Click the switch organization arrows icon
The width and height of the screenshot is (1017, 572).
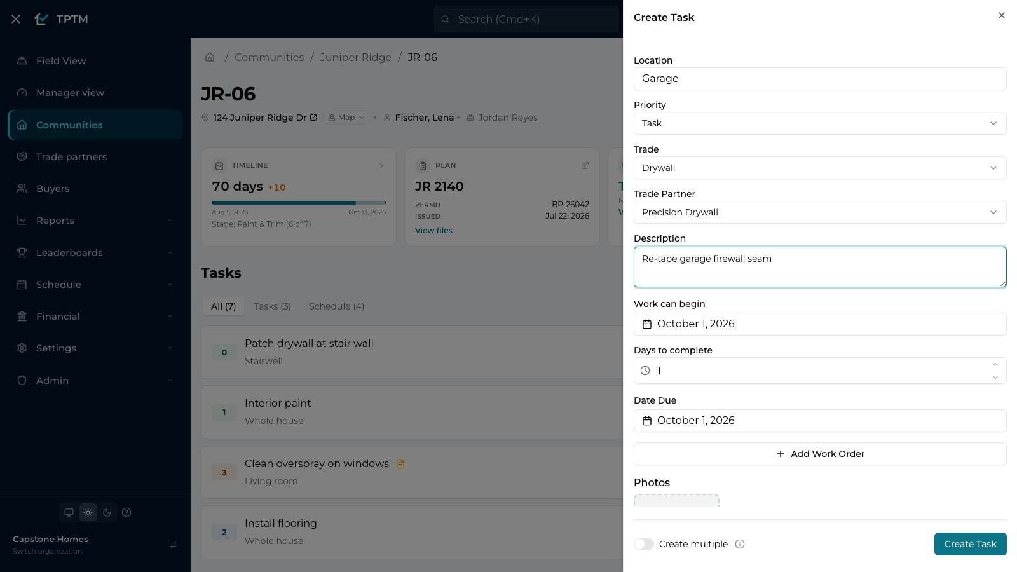(174, 545)
